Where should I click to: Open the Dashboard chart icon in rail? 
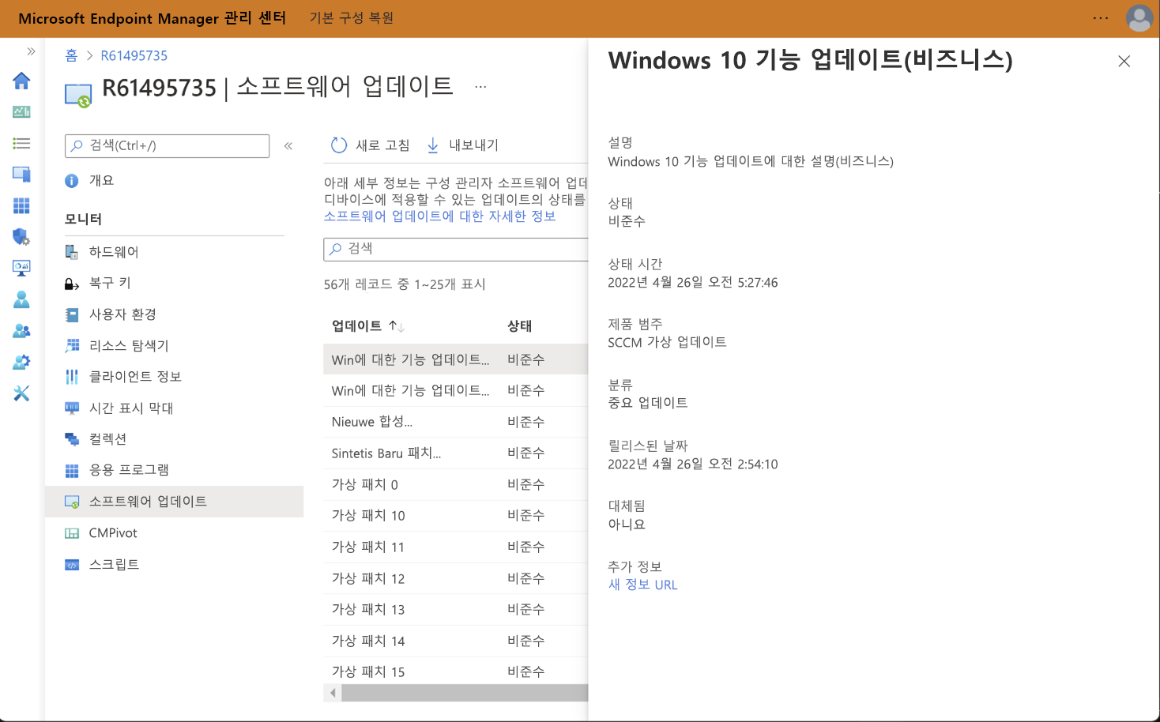(x=21, y=112)
